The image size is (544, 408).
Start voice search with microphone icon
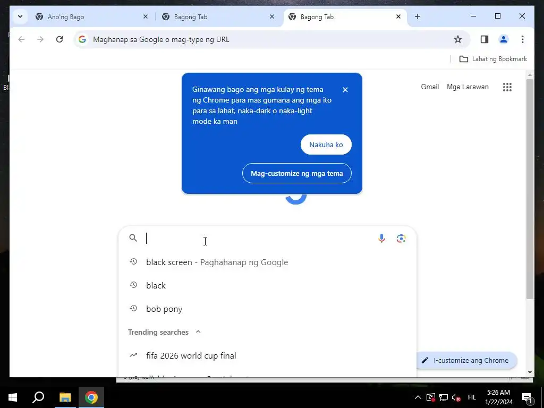(x=381, y=239)
